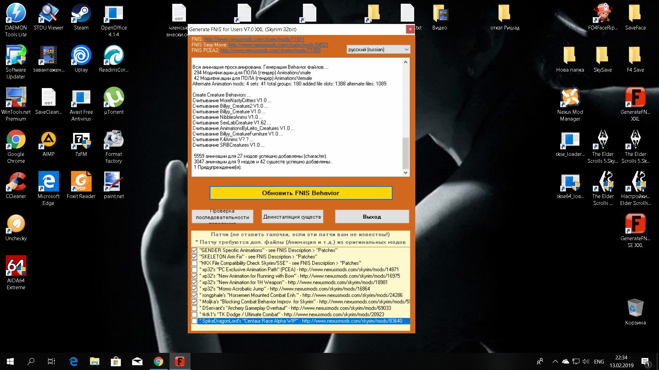Check the TK Dodge / Ultimate Combat patch
Viewport: 659px width, 370px height.
click(195, 314)
